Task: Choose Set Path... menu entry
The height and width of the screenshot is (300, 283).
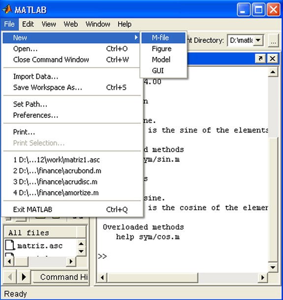Action: pyautogui.click(x=71, y=104)
